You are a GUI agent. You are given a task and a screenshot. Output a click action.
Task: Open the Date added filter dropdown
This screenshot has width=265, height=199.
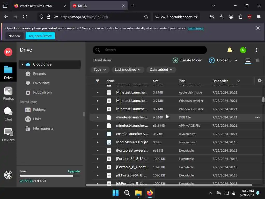161,69
